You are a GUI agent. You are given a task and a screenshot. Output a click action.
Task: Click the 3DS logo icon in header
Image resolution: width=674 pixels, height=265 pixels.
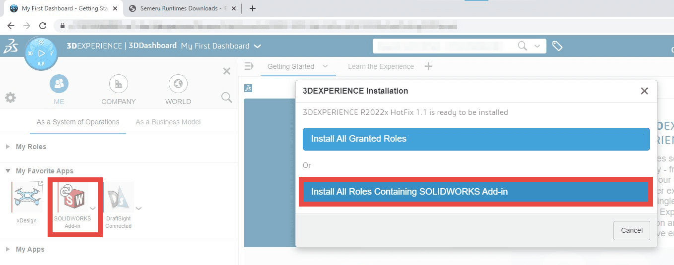click(x=10, y=46)
